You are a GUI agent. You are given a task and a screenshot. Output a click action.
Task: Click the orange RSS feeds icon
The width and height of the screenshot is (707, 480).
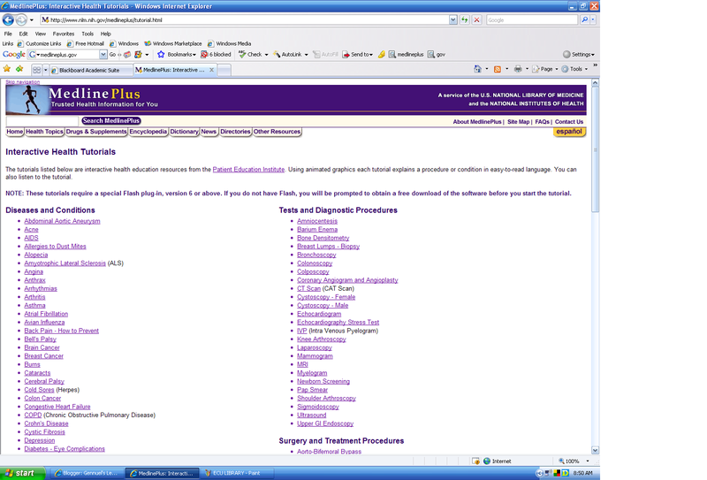[x=498, y=69]
